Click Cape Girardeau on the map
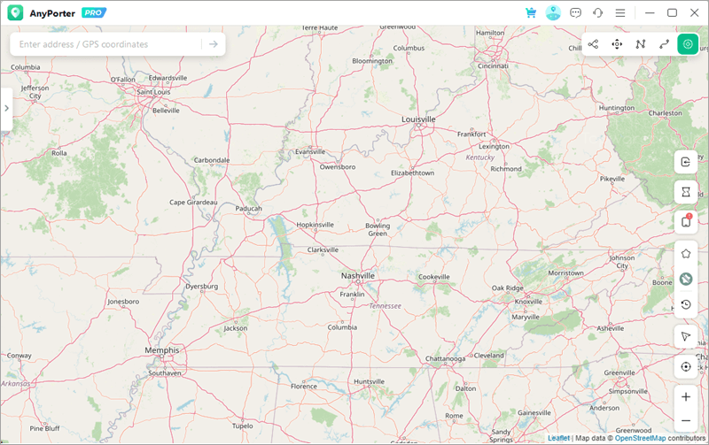709x445 pixels. tap(193, 203)
